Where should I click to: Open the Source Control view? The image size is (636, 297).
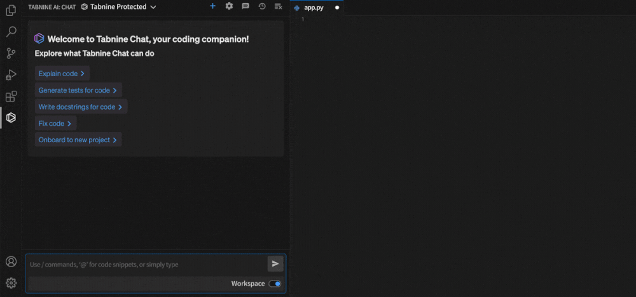point(11,53)
